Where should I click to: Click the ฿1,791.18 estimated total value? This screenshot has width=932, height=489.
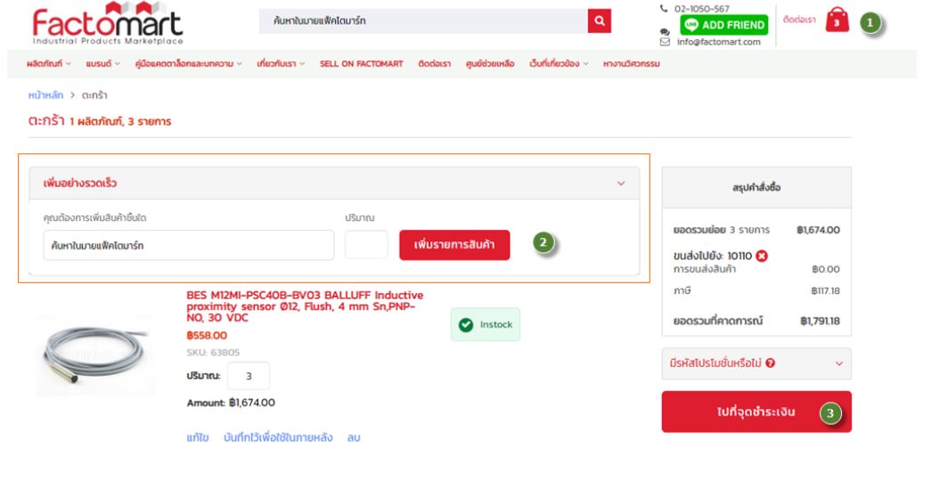click(820, 321)
